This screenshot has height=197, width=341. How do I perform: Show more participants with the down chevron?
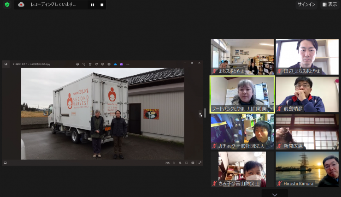[x=275, y=194]
